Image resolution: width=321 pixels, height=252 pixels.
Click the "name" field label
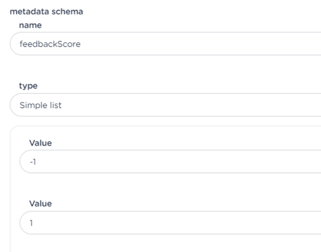click(30, 25)
